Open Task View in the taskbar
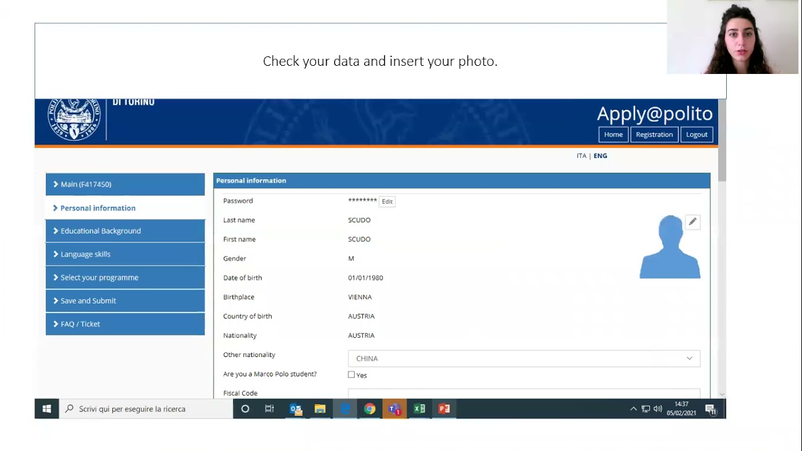Image resolution: width=802 pixels, height=451 pixels. pos(269,409)
